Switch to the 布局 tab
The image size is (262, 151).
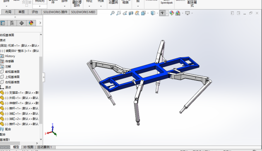pos(8,12)
